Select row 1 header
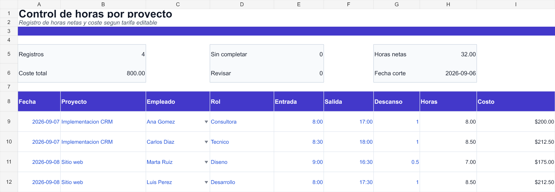The width and height of the screenshot is (555, 192). [9, 13]
